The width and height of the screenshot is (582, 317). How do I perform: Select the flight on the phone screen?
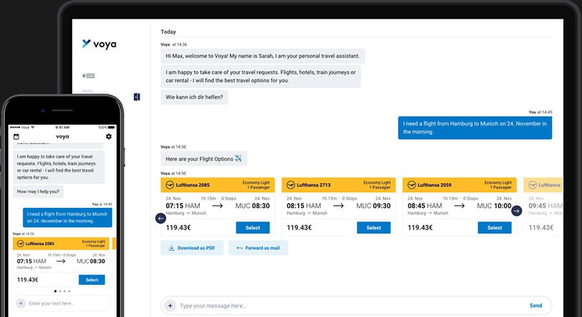pos(92,280)
